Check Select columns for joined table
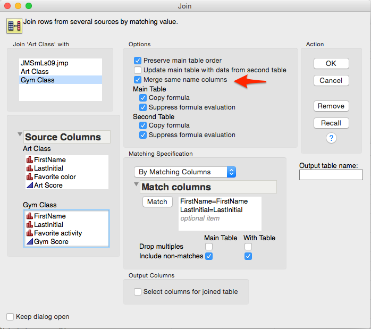The image size is (371, 329). click(138, 292)
